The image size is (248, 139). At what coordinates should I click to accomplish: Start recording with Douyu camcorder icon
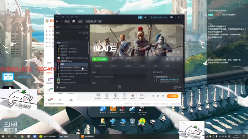point(153,96)
